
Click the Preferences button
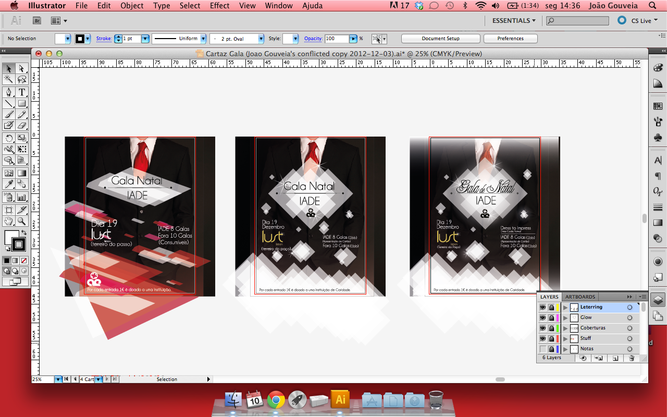(x=510, y=39)
